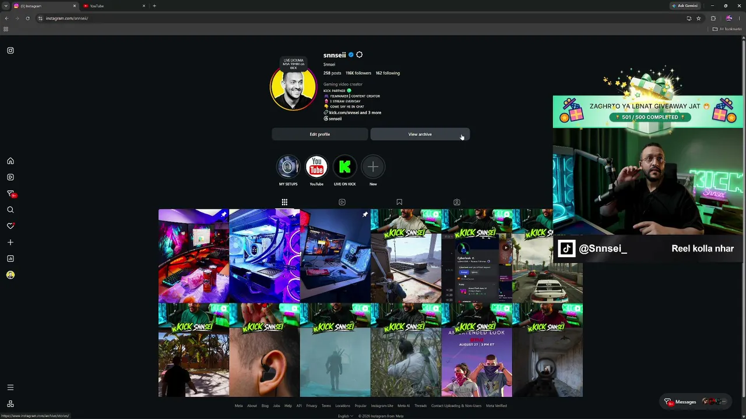
Task: Open the pinned blue PC build post
Action: coord(265,256)
